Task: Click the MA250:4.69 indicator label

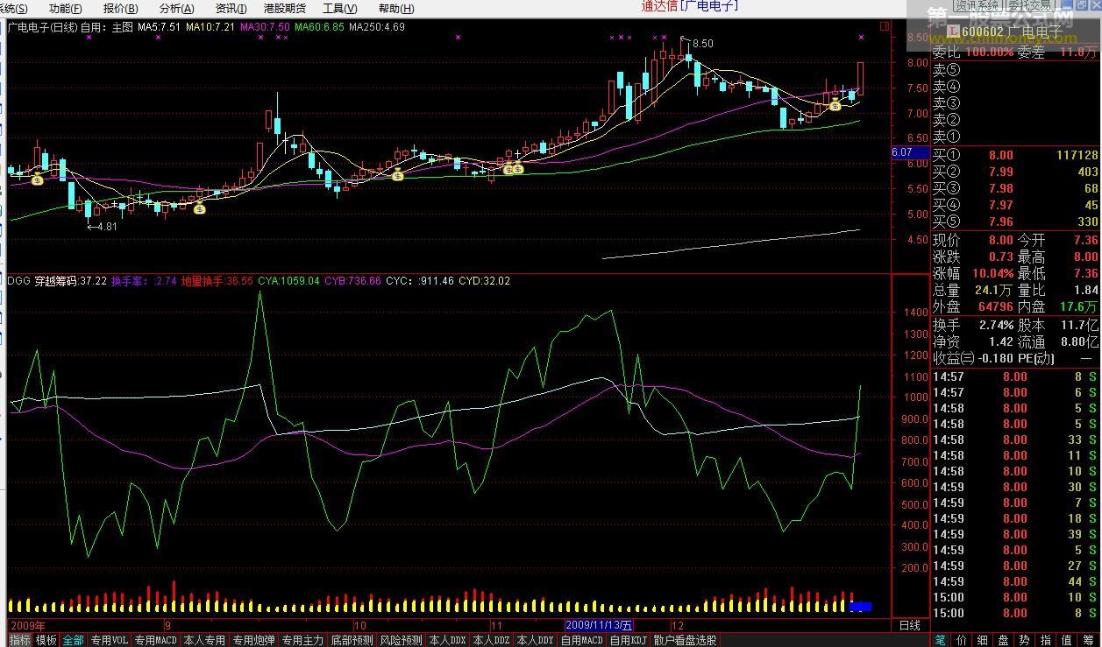Action: click(x=377, y=27)
